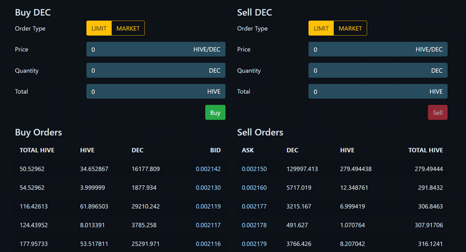Click the Buy DEC Total HIVE field

click(x=155, y=92)
